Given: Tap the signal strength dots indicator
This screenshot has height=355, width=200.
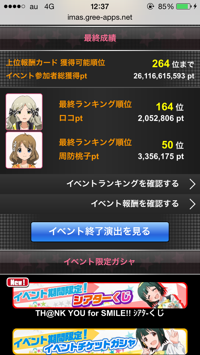Looking at the screenshot, I should point(14,7).
